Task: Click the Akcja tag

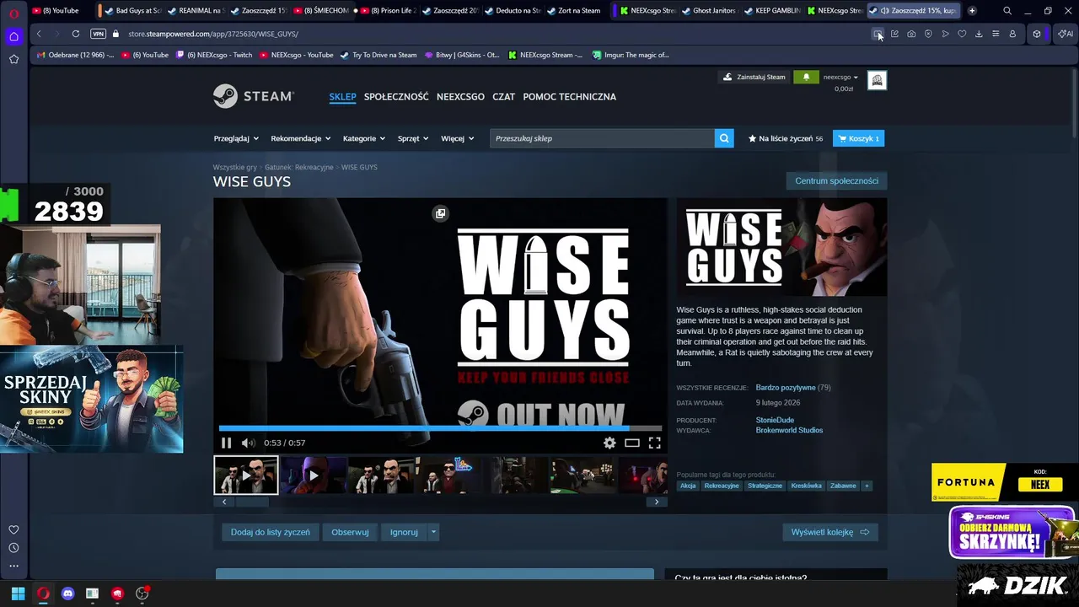Action: point(688,486)
